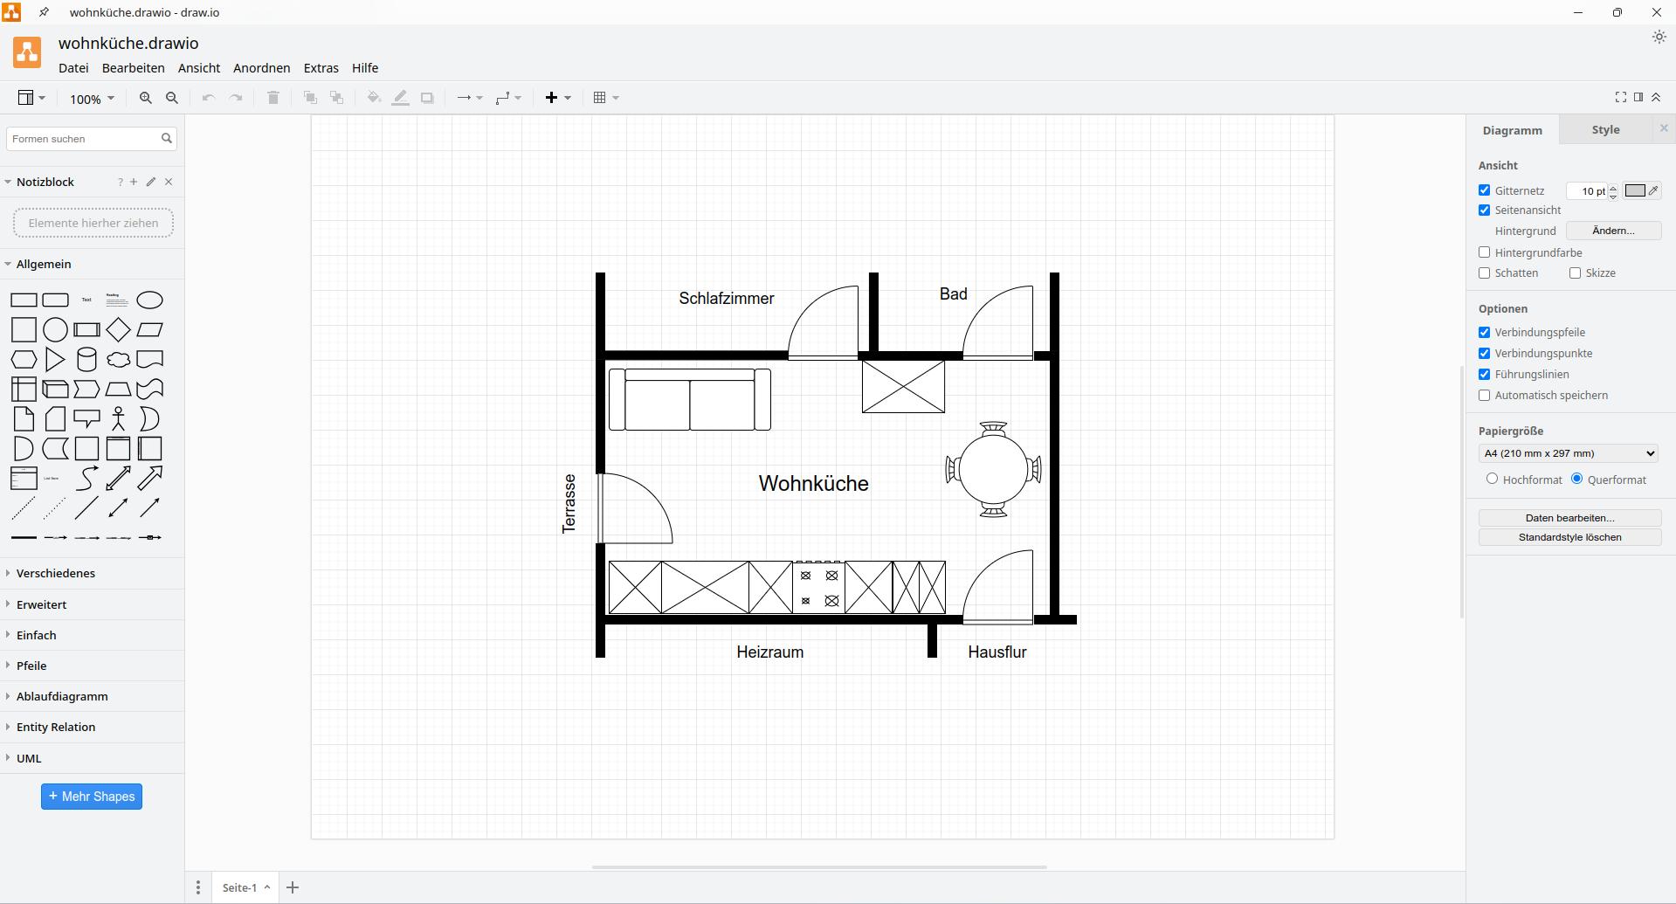Select the Hochformat radio button
Viewport: 1676px width, 904px height.
1492,479
